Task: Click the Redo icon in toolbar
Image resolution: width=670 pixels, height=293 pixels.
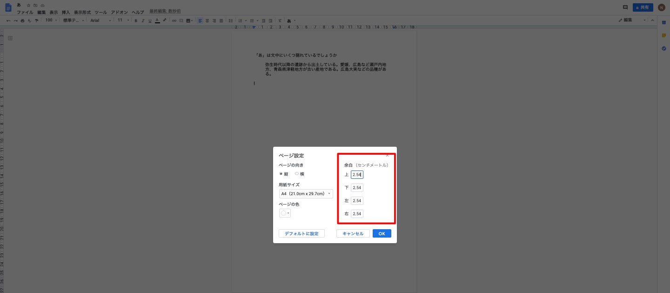Action: (15, 20)
